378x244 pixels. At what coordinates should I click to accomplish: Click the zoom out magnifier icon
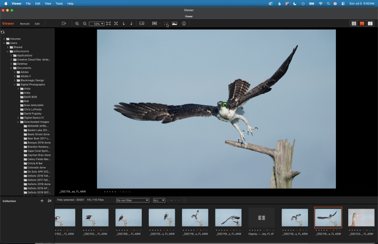click(x=85, y=24)
